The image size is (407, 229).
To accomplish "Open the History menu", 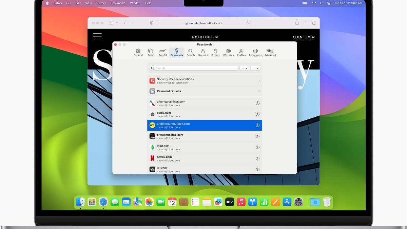I will [x=101, y=3].
